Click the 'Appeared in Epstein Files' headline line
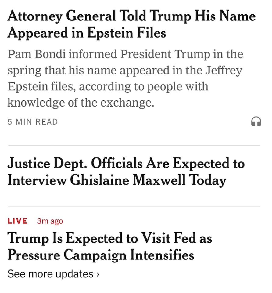 [x=87, y=33]
